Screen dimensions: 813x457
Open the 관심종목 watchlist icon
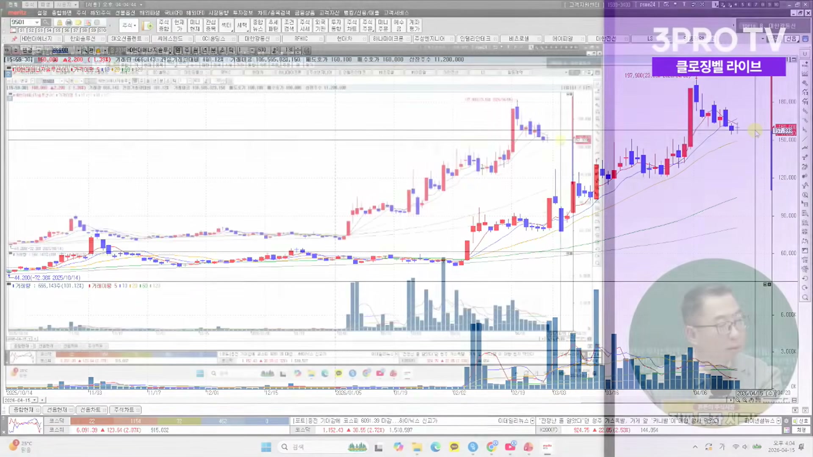point(211,25)
